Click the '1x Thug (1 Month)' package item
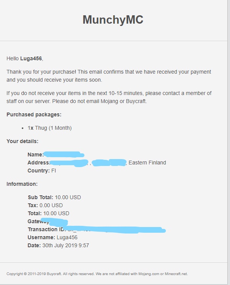 (x=49, y=128)
